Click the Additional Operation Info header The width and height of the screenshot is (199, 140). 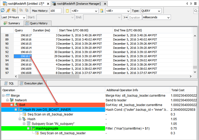[138, 90]
